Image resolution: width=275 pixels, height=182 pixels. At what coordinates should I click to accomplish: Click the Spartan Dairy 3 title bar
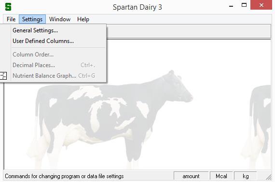[x=137, y=7]
